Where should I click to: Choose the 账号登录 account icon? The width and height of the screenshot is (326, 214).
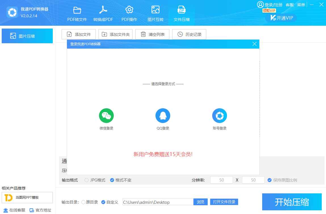click(x=220, y=116)
